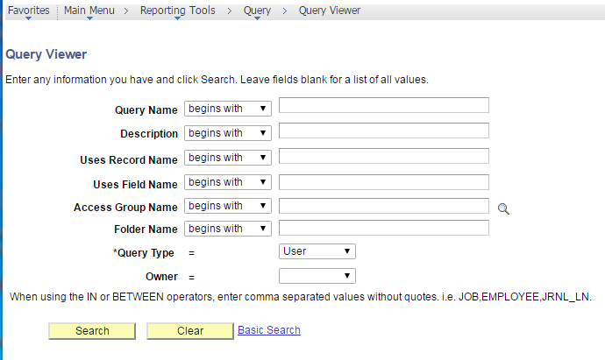Open the Query Type dropdown showing User

click(317, 251)
